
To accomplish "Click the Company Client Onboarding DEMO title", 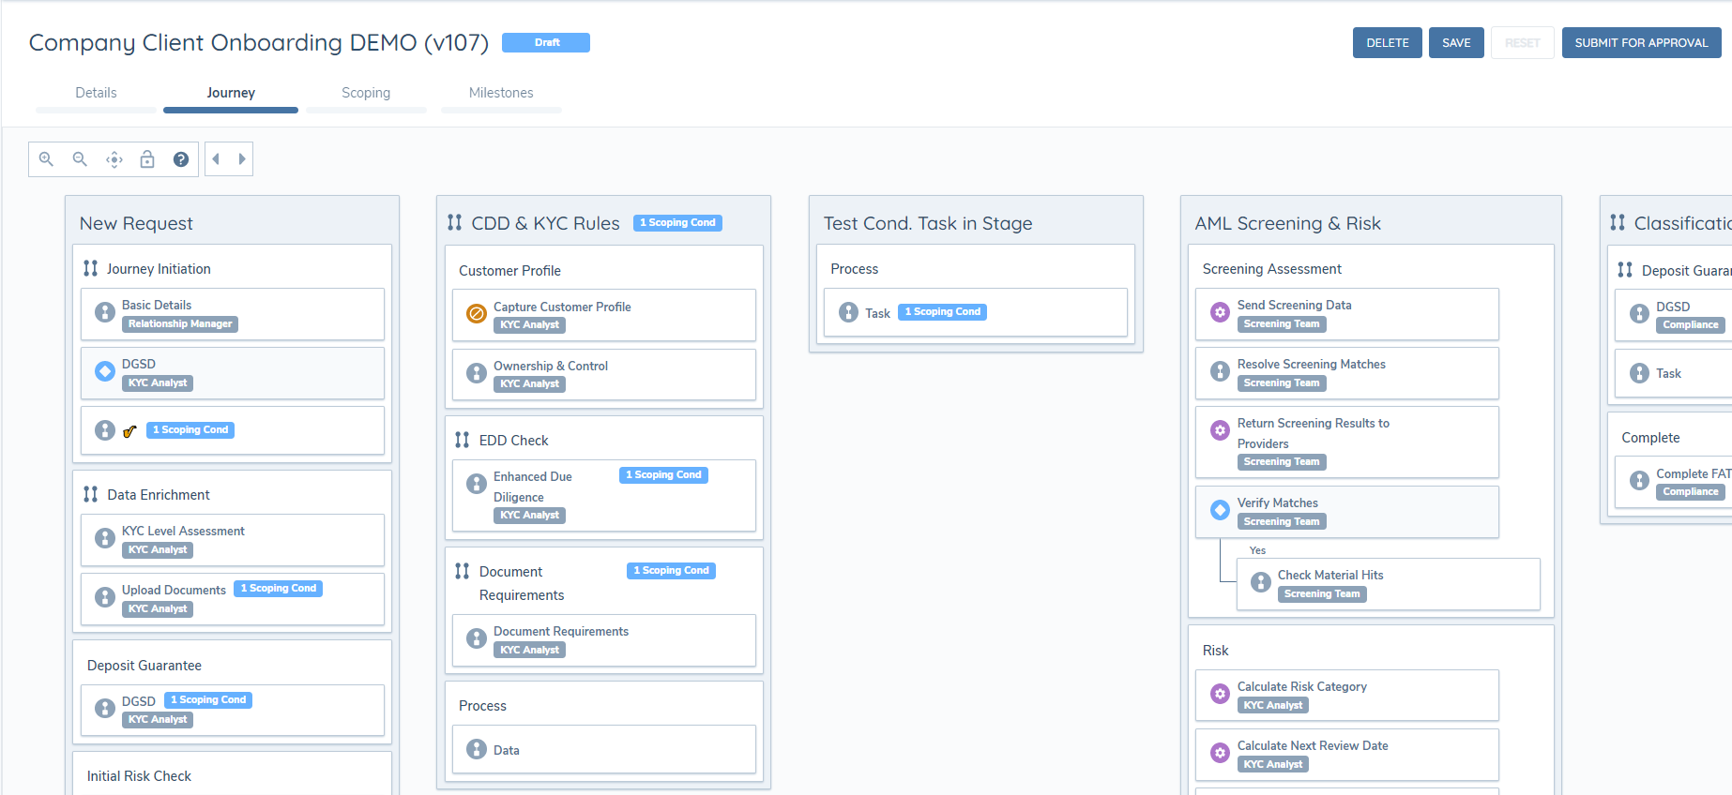I will pyautogui.click(x=259, y=43).
